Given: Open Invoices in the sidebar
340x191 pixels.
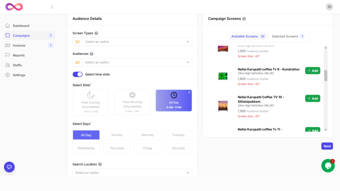Looking at the screenshot, I should (x=19, y=45).
